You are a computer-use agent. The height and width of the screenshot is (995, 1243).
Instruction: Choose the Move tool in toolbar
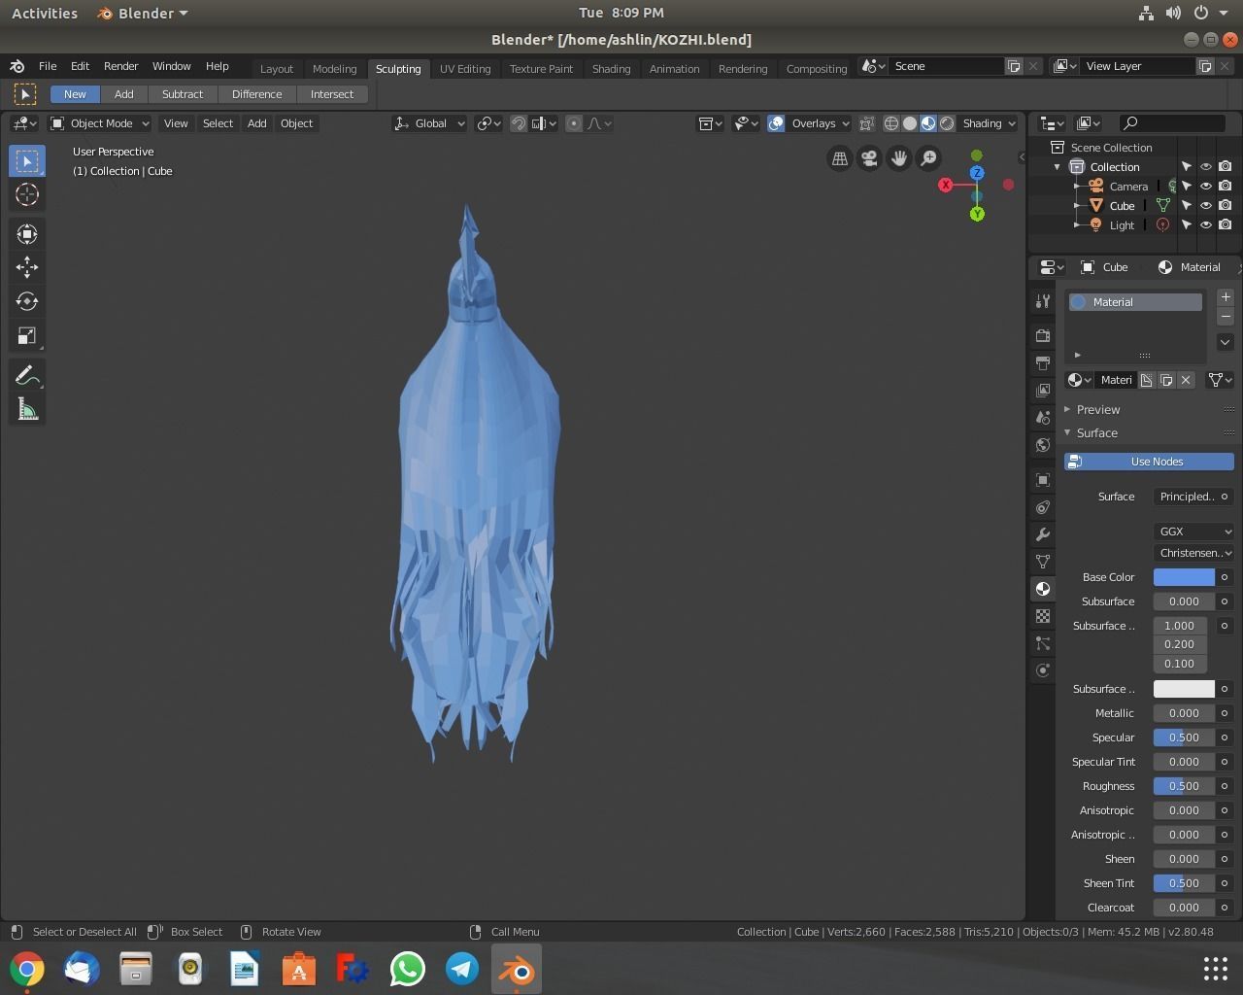coord(27,267)
